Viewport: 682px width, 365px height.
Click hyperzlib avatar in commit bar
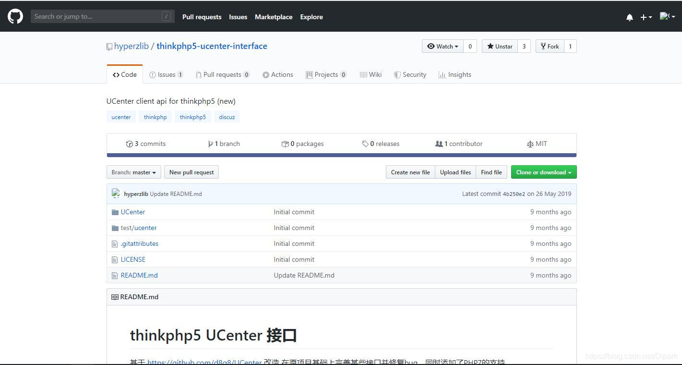click(116, 194)
